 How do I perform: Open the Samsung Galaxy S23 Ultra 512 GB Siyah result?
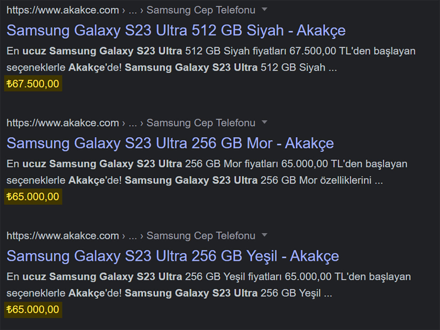tap(176, 30)
